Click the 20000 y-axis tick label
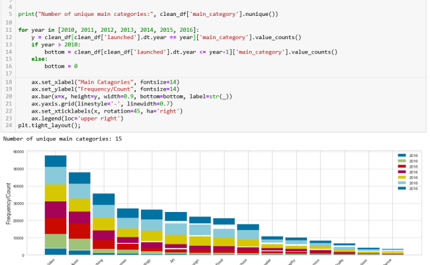 click(19, 221)
